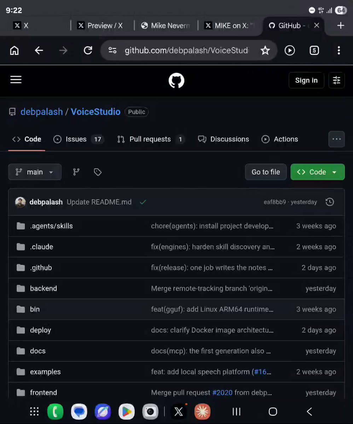This screenshot has height=424, width=353.
Task: Expand the main branch dropdown
Action: point(35,172)
